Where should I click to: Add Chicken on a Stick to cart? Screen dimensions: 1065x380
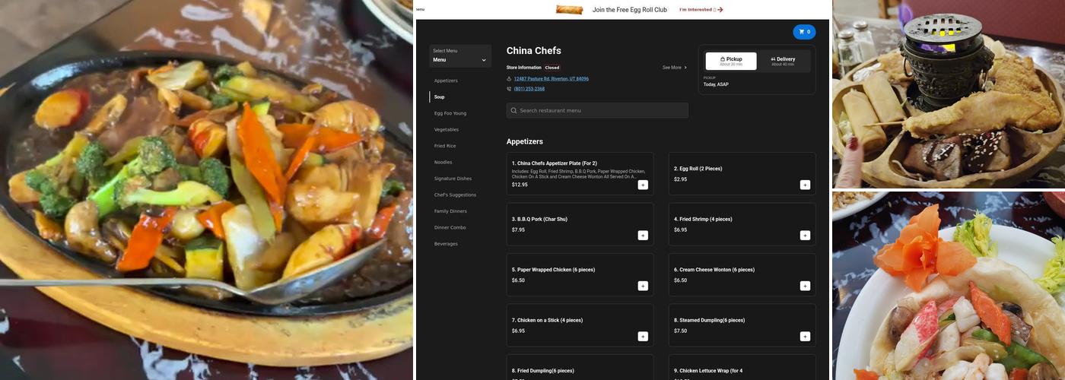(x=643, y=337)
